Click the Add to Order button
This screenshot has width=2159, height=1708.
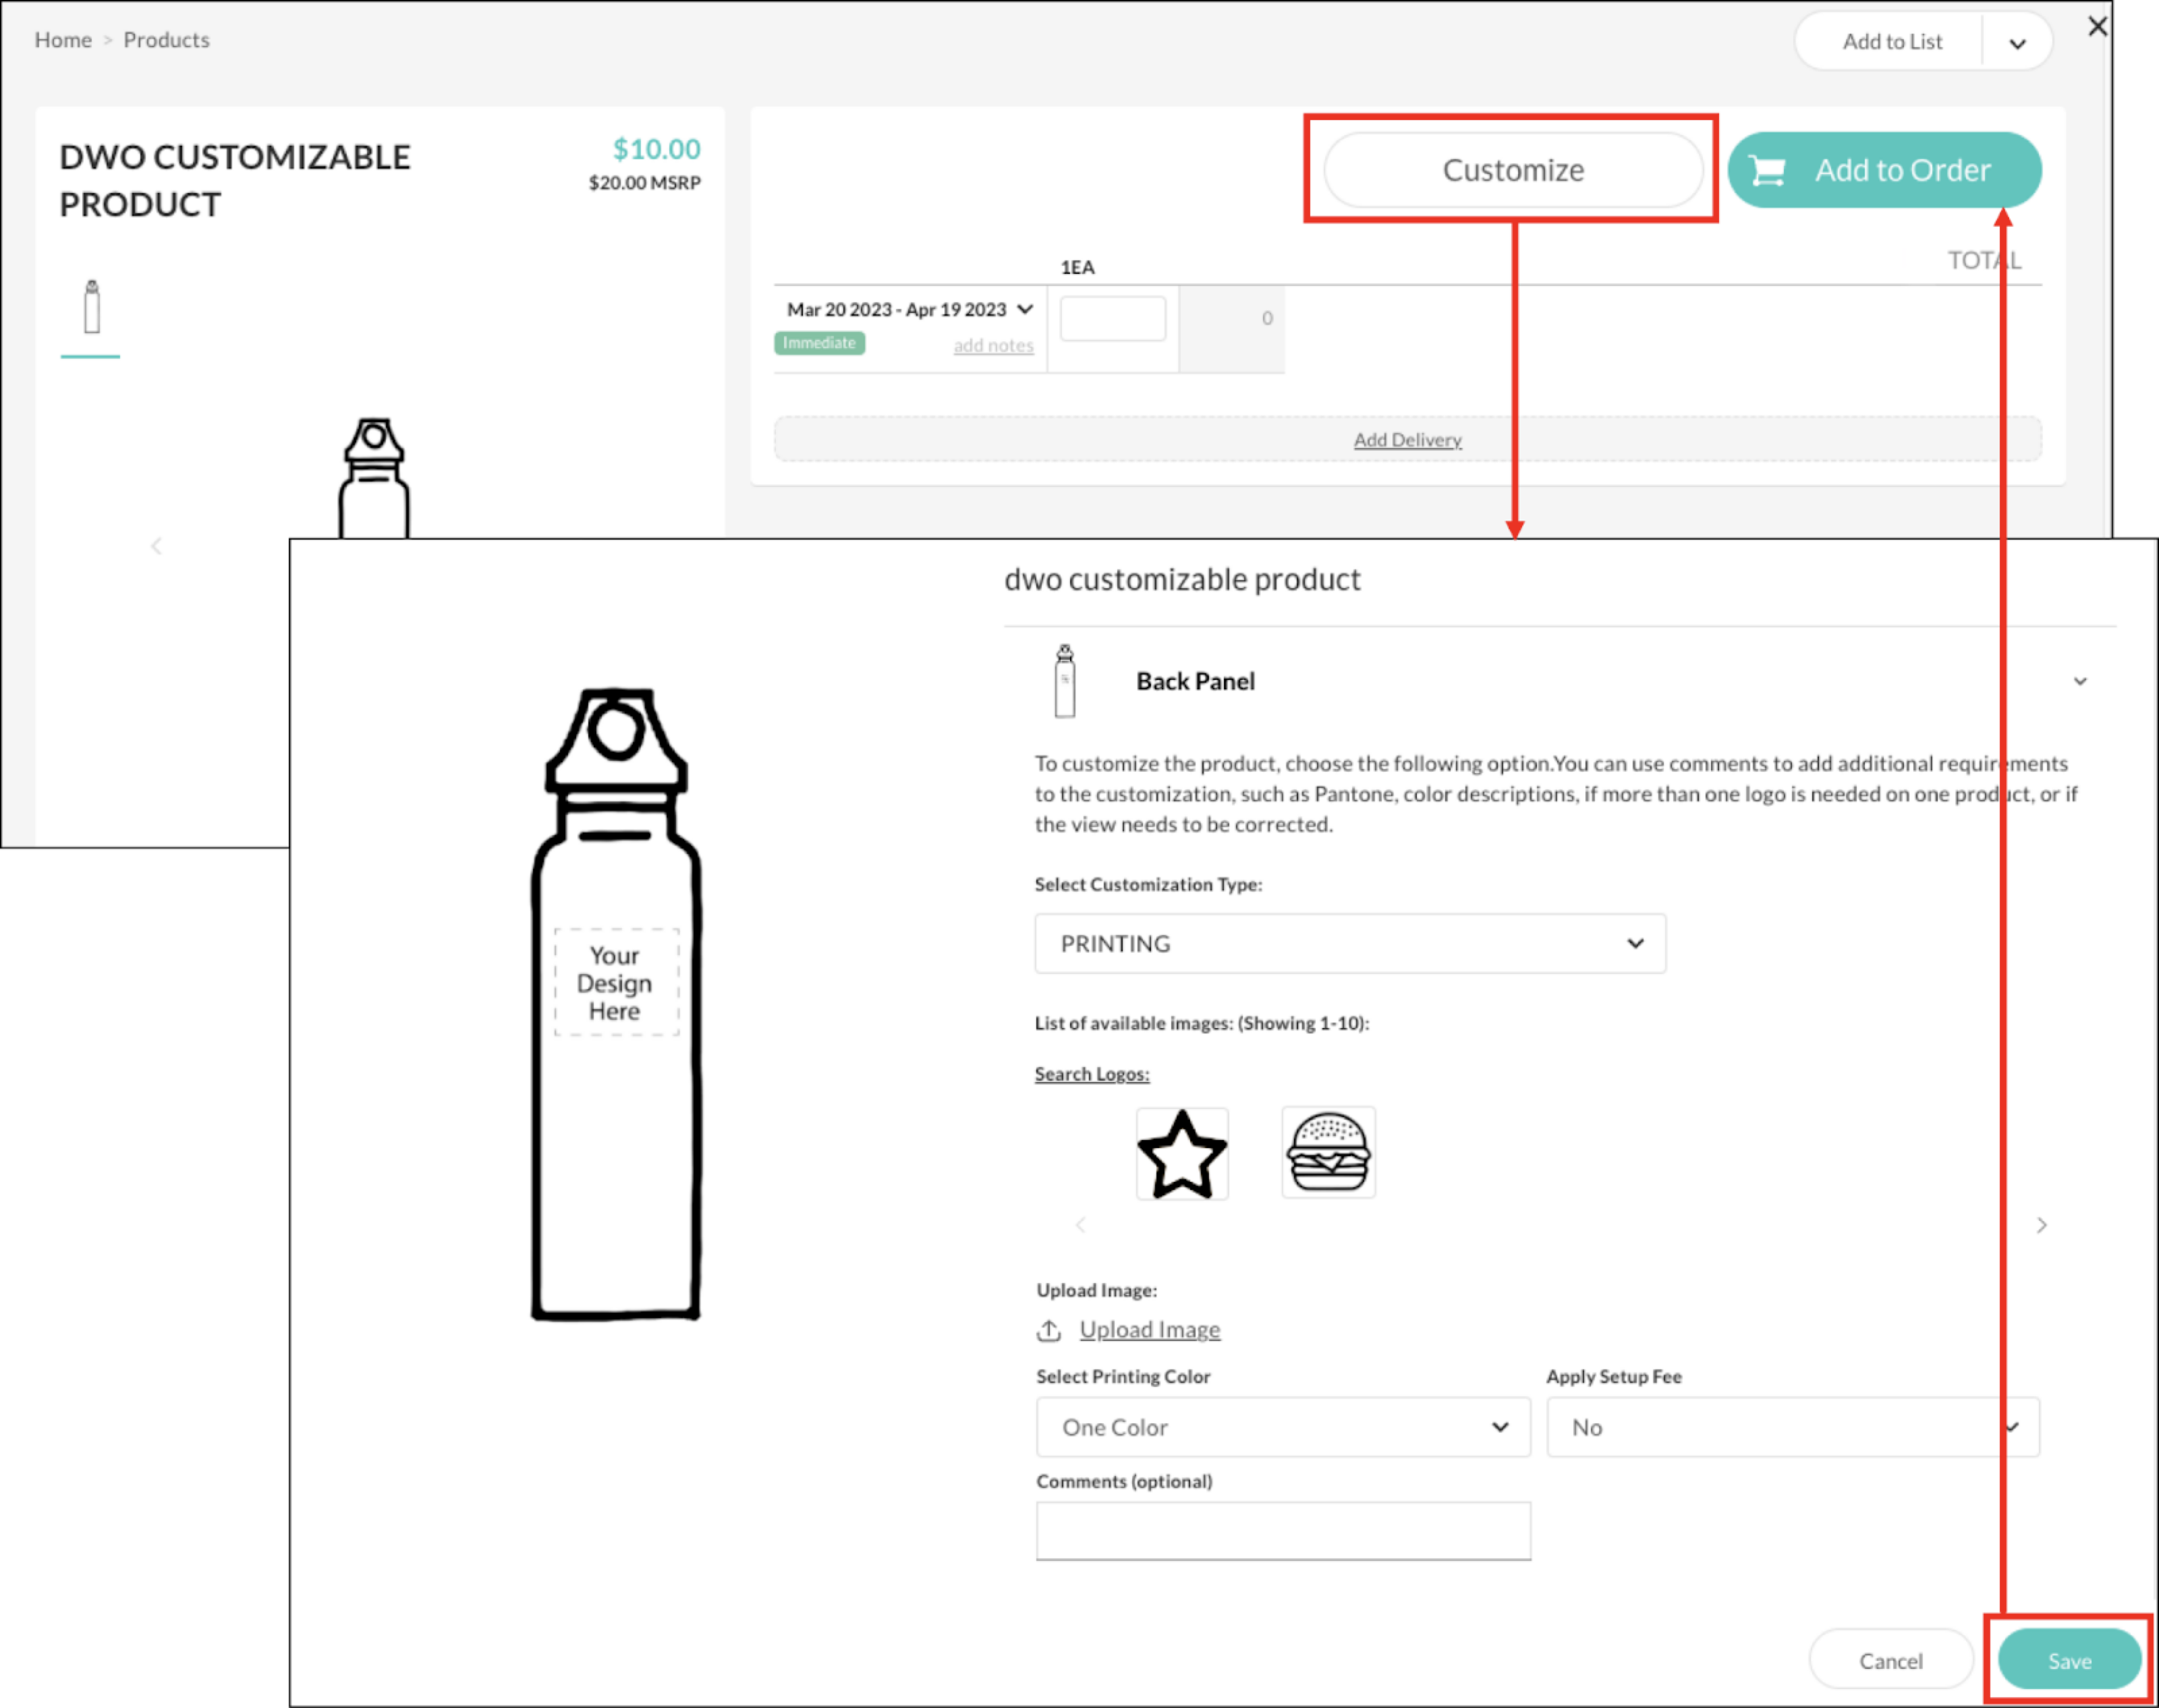pos(1884,170)
